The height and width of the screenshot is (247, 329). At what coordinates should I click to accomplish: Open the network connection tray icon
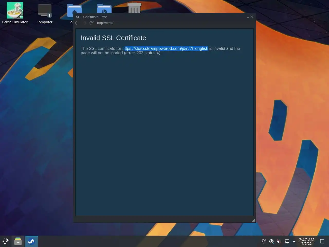[x=287, y=241]
